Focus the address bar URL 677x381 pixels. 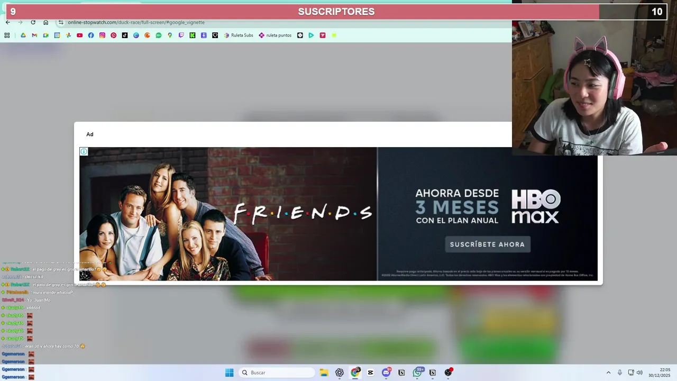[136, 22]
